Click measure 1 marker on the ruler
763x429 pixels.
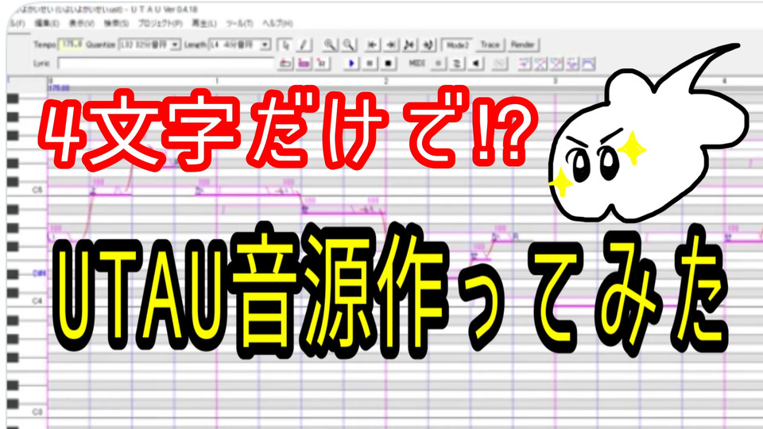tap(217, 81)
